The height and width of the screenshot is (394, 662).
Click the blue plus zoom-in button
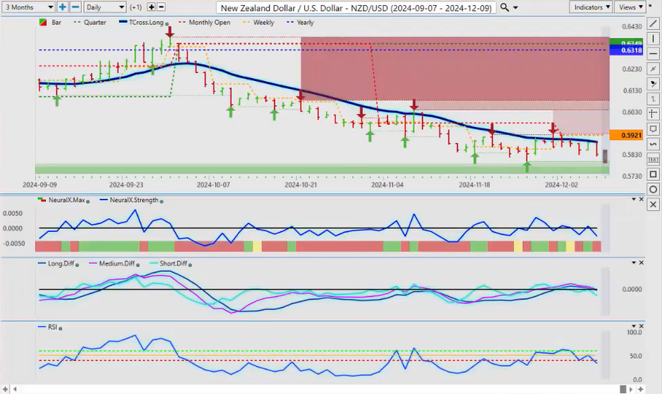click(62, 7)
